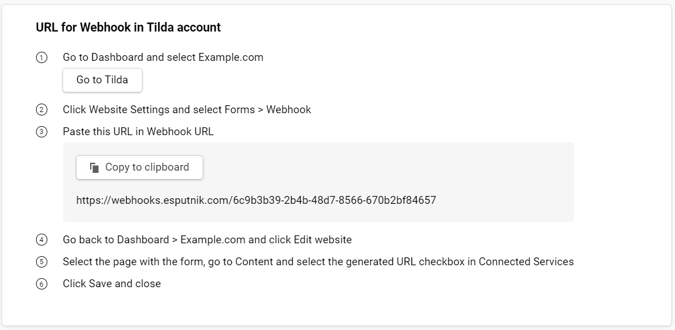Image resolution: width=675 pixels, height=330 pixels.
Task: Click 'Edit website' text in step four
Action: pos(323,240)
